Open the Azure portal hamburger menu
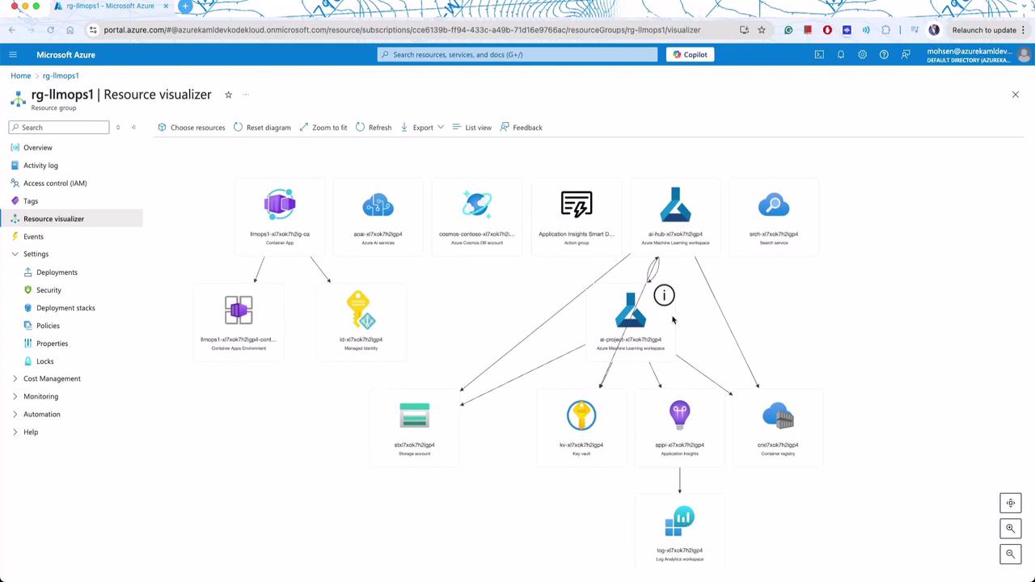The height and width of the screenshot is (582, 1035). point(13,55)
